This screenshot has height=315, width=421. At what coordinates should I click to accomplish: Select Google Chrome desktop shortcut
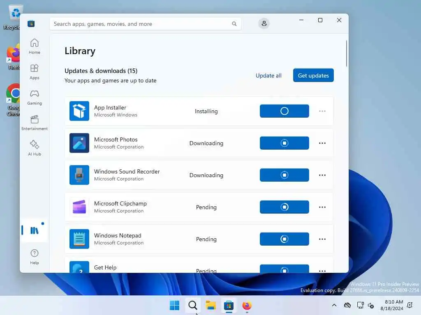[13, 100]
